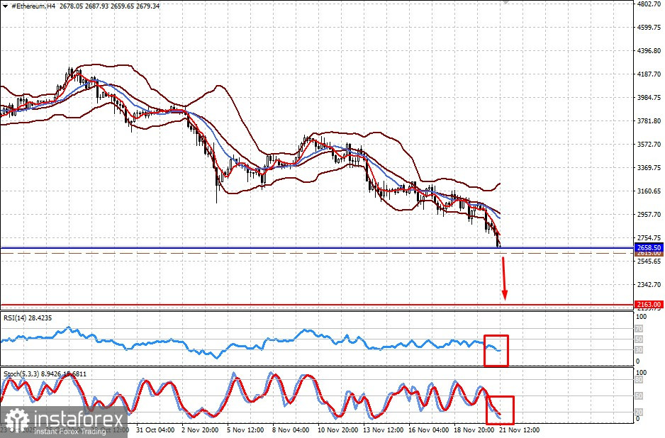Viewport: 665px width, 438px height.
Task: Select the red horizontal line at 2163.00
Action: point(317,305)
